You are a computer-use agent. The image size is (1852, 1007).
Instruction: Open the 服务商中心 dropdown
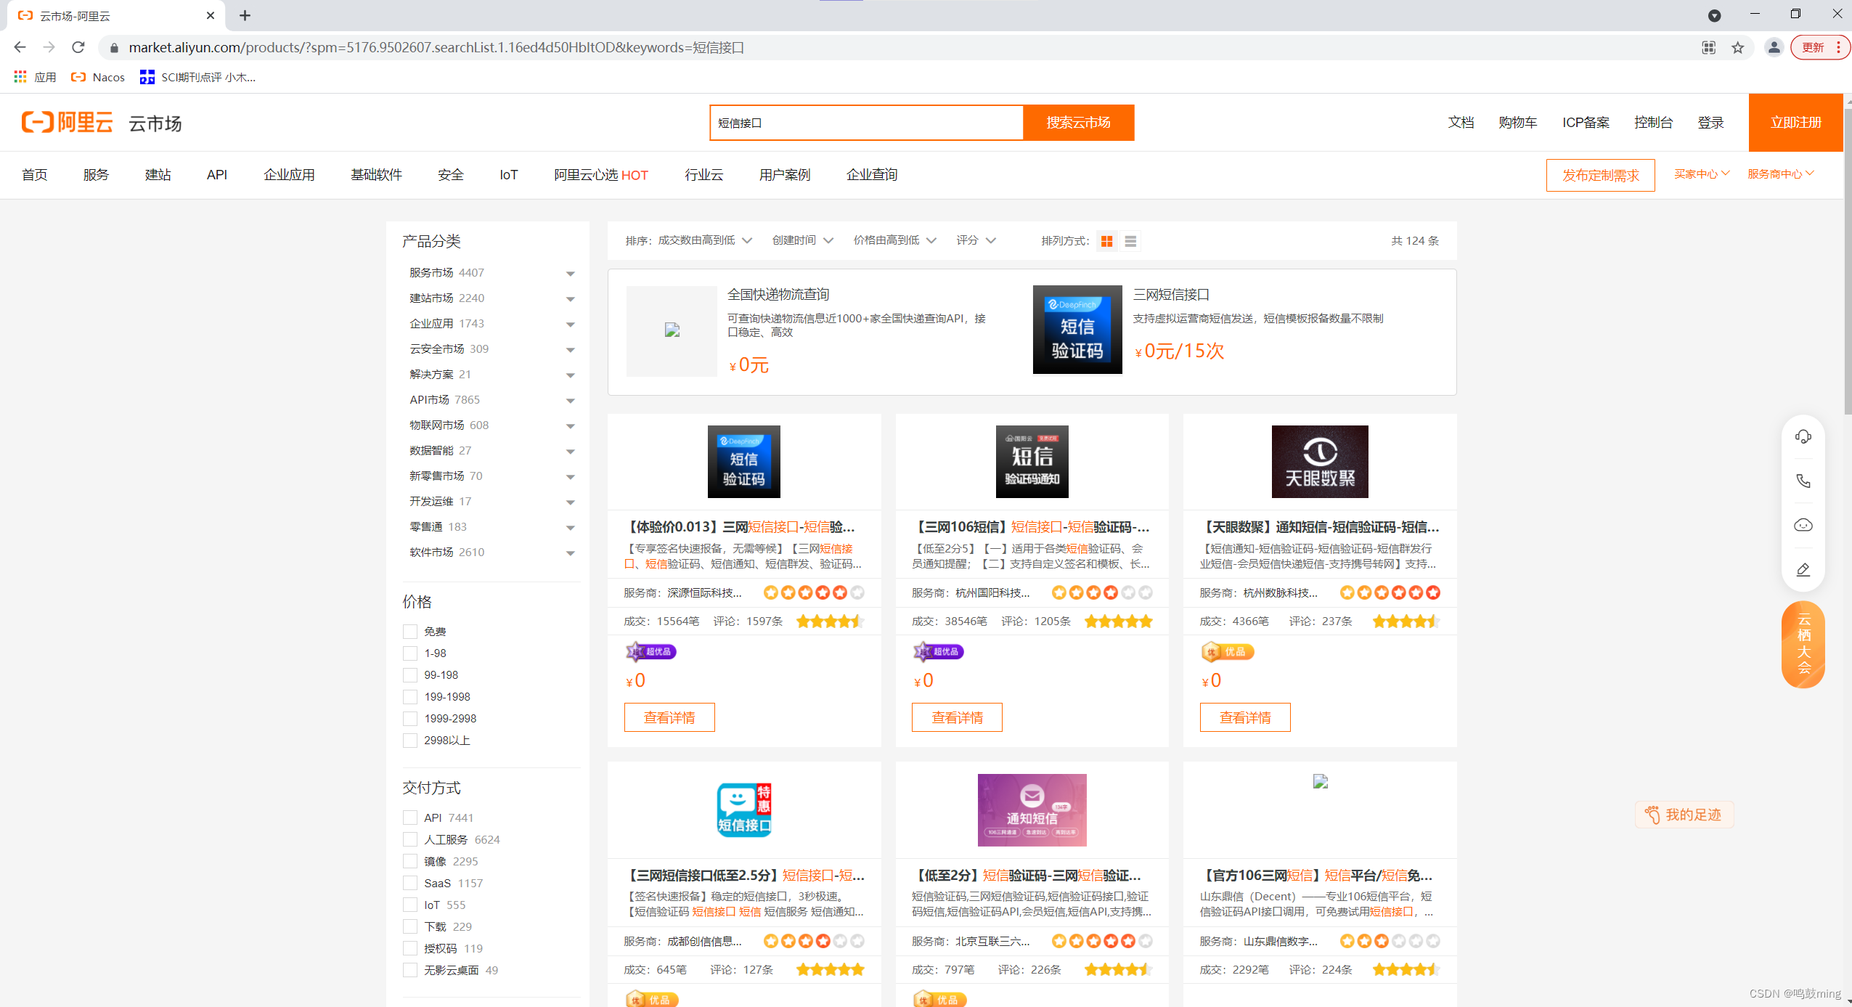[1780, 174]
